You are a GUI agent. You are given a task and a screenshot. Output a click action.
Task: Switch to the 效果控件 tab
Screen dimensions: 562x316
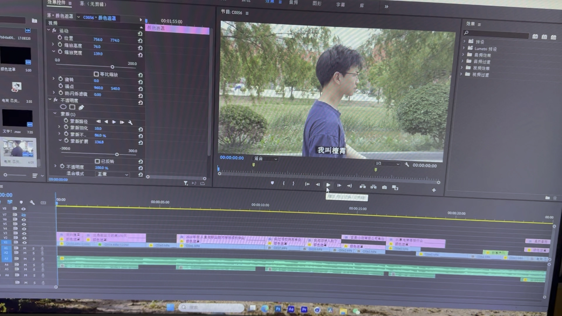click(56, 2)
